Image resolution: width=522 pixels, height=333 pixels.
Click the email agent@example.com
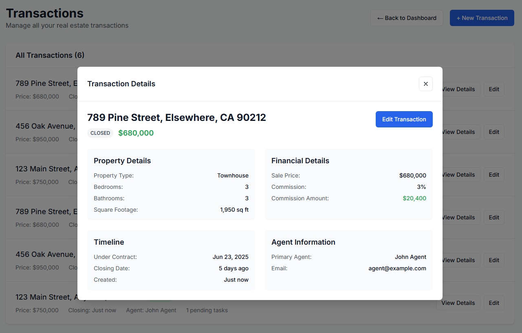pyautogui.click(x=397, y=268)
